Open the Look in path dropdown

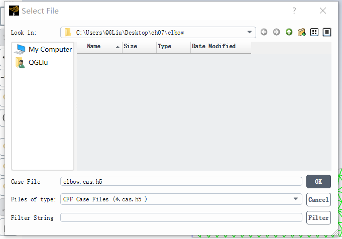click(158, 33)
